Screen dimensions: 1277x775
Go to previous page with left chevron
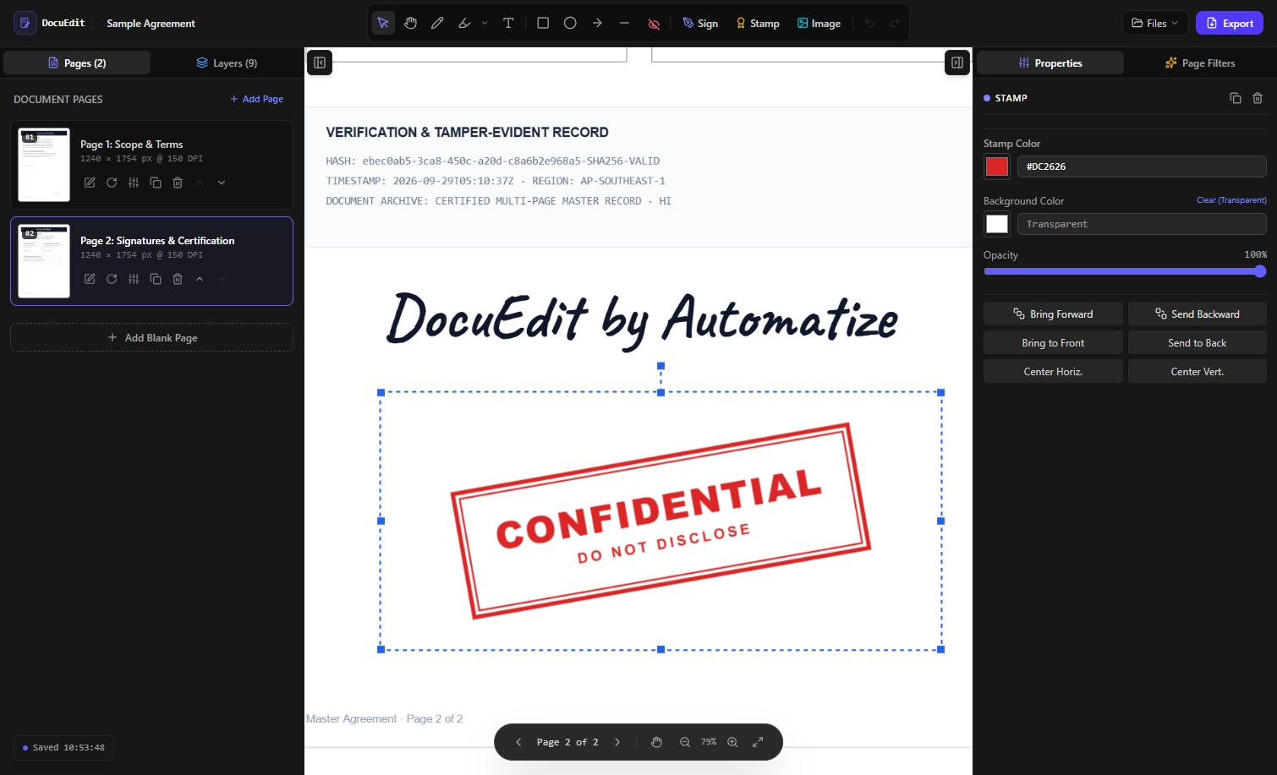pos(518,742)
